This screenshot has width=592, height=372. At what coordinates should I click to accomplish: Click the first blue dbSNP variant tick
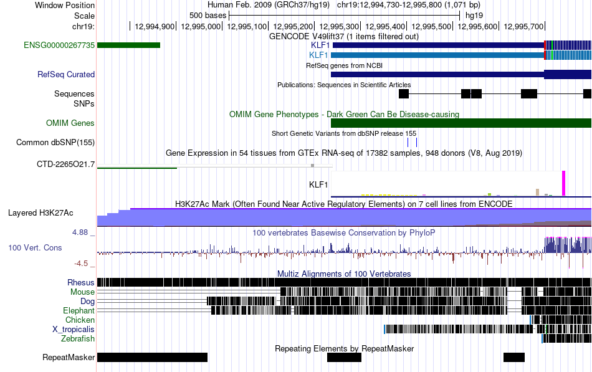[408, 142]
